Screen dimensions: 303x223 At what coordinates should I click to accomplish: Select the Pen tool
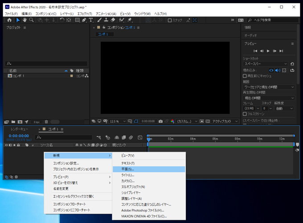point(84,20)
